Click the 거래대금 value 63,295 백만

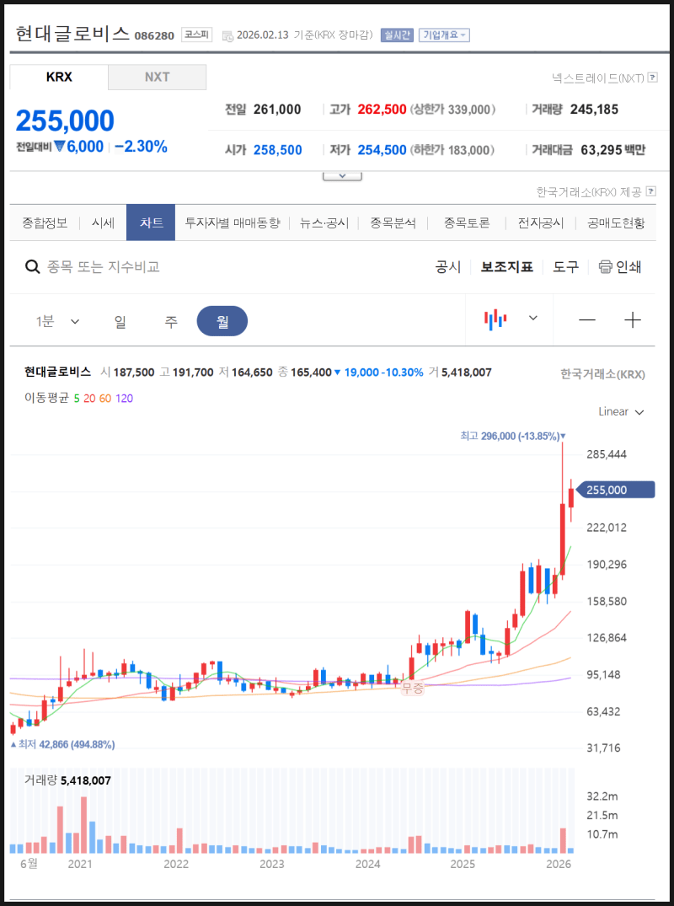(612, 150)
